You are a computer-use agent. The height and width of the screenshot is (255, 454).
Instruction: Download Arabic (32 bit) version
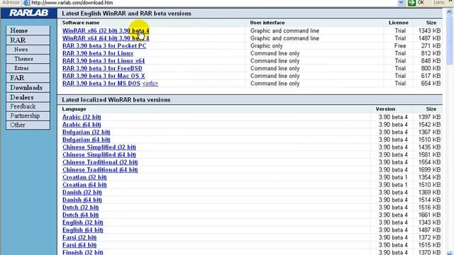(82, 117)
